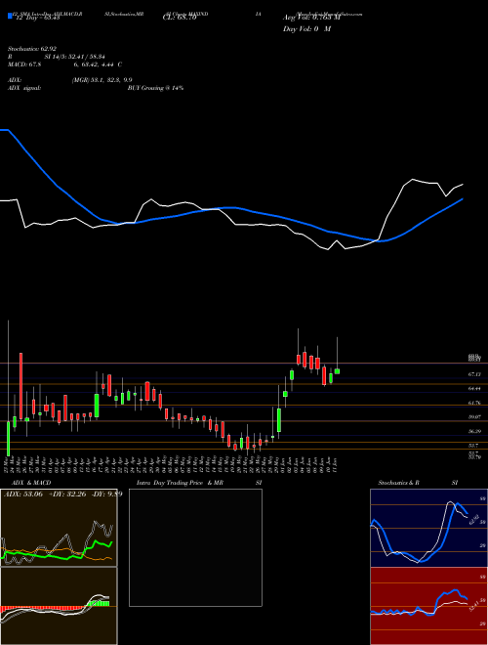The width and height of the screenshot is (488, 645).
Task: Select the '12 Day = 63.43' SMA readout
Action: tap(36, 18)
